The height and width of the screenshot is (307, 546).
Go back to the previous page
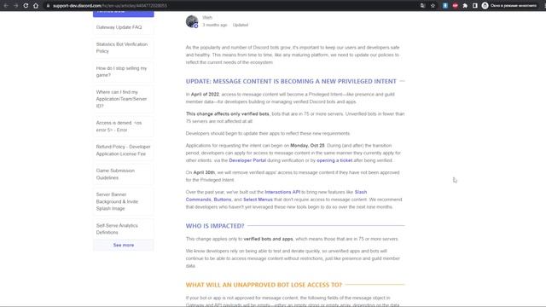[x=6, y=6]
